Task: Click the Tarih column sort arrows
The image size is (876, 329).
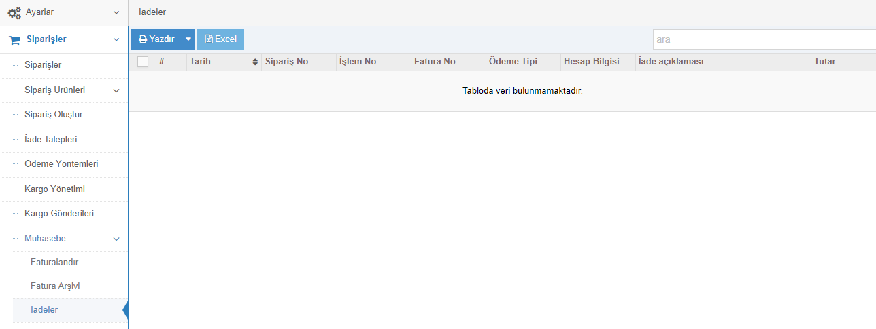Action: click(255, 62)
